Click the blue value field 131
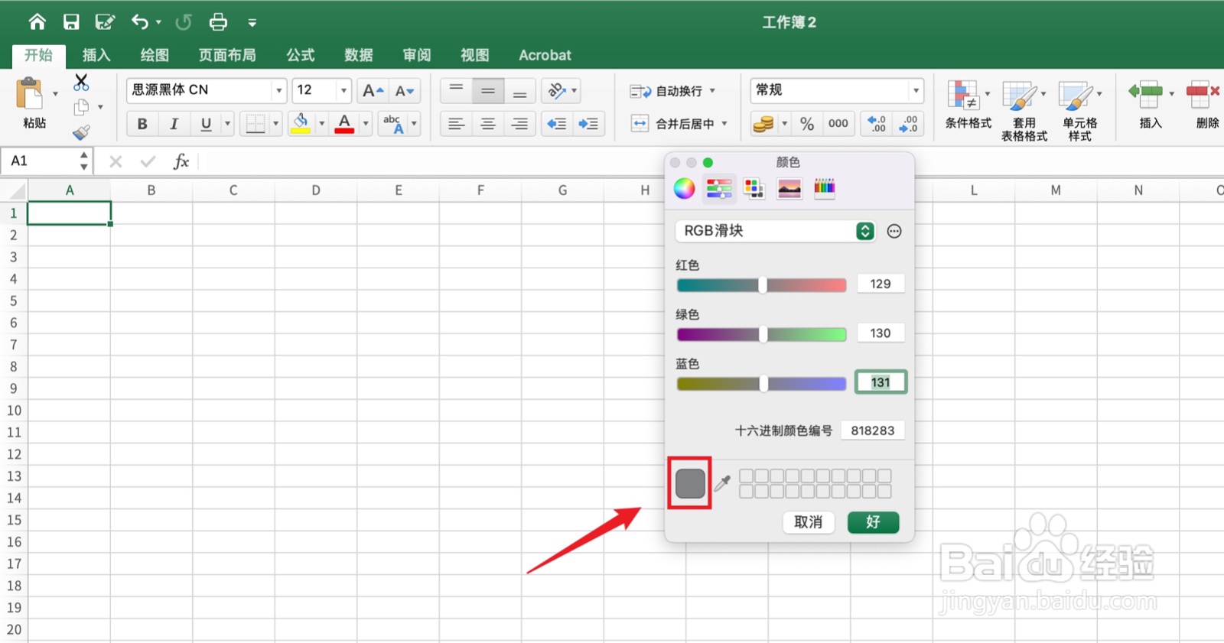This screenshot has width=1224, height=643. click(881, 382)
